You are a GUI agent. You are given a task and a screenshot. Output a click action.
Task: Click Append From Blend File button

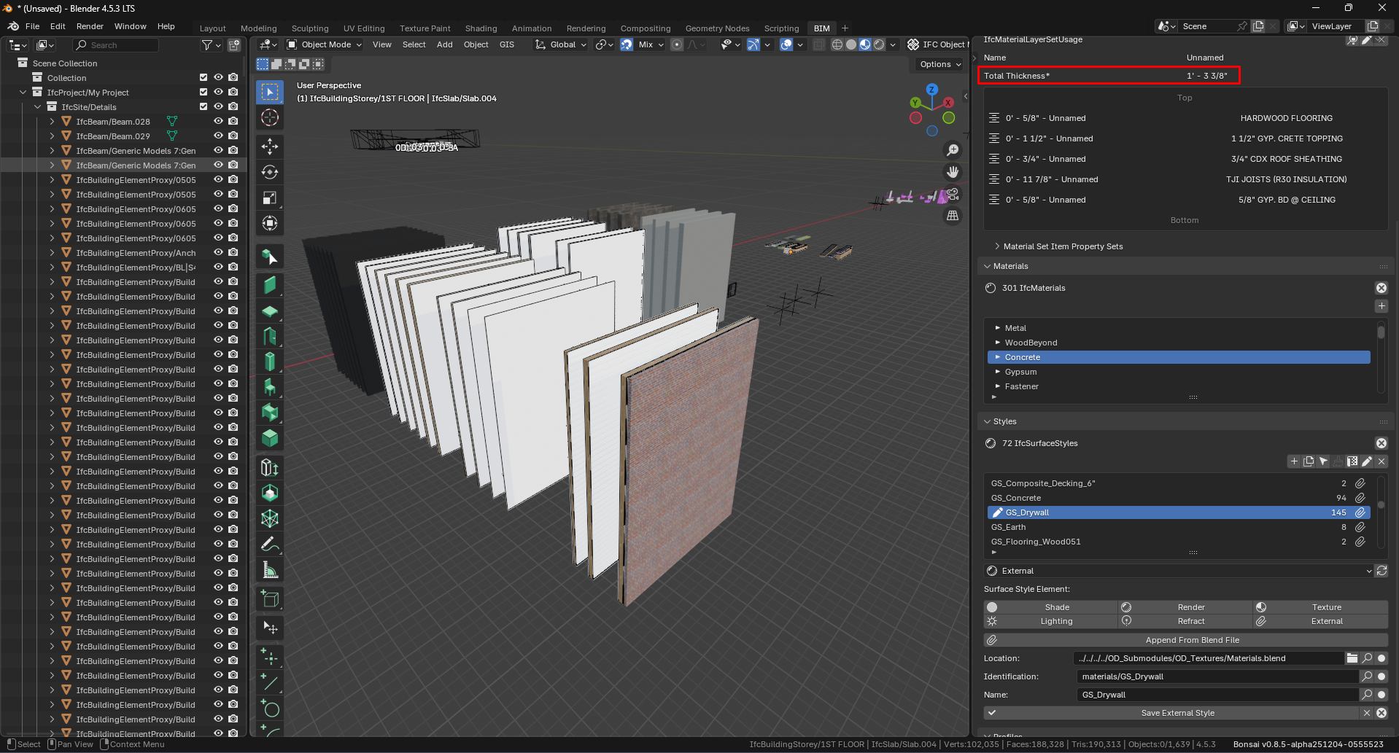tap(1192, 640)
